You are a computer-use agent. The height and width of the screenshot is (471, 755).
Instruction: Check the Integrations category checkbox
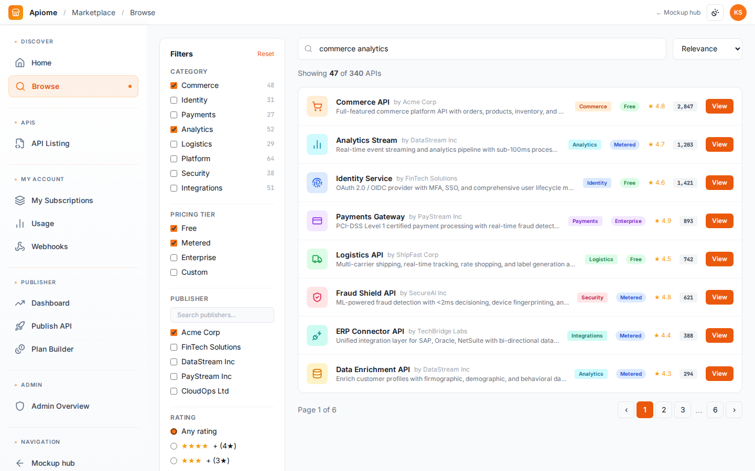click(x=174, y=188)
